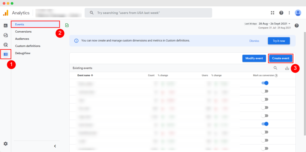This screenshot has height=152, width=306.
Task: Click the vertical scrollbar on the right
Action: pos(305,84)
